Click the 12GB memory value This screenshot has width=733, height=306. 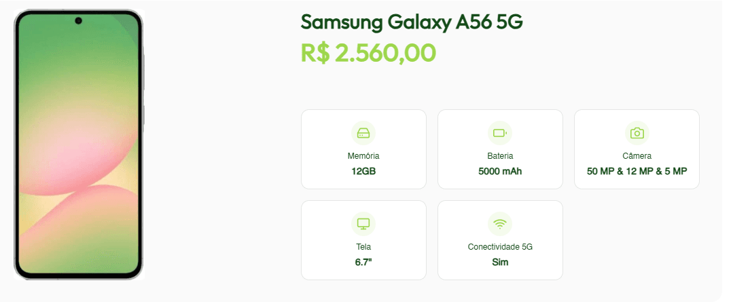[x=363, y=171]
